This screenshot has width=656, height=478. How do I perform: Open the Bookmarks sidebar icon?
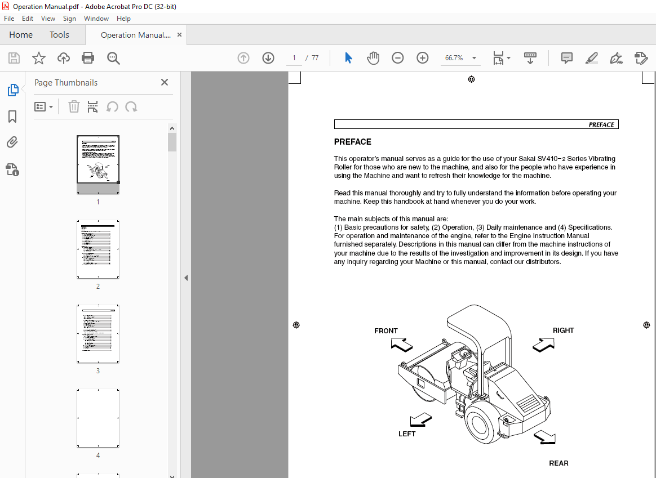[x=12, y=117]
